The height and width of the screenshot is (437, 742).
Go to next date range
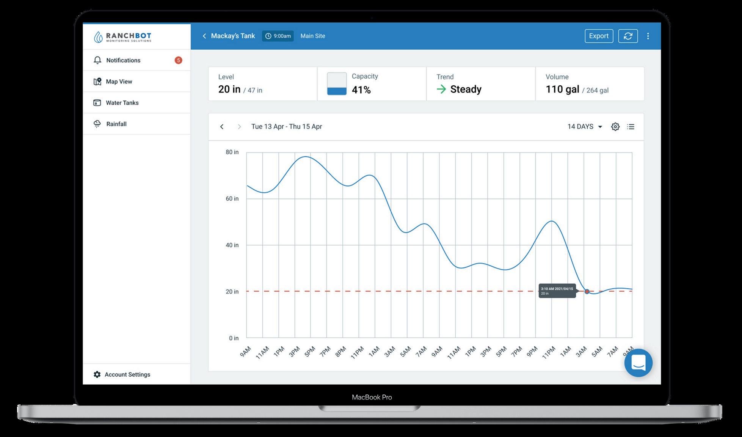[239, 127]
